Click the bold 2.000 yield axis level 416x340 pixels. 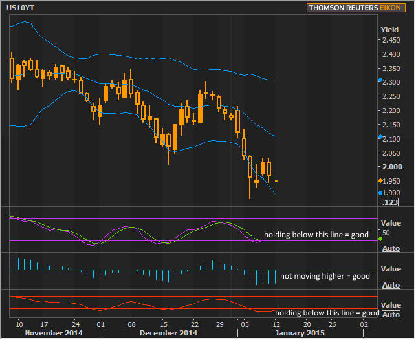pyautogui.click(x=391, y=167)
